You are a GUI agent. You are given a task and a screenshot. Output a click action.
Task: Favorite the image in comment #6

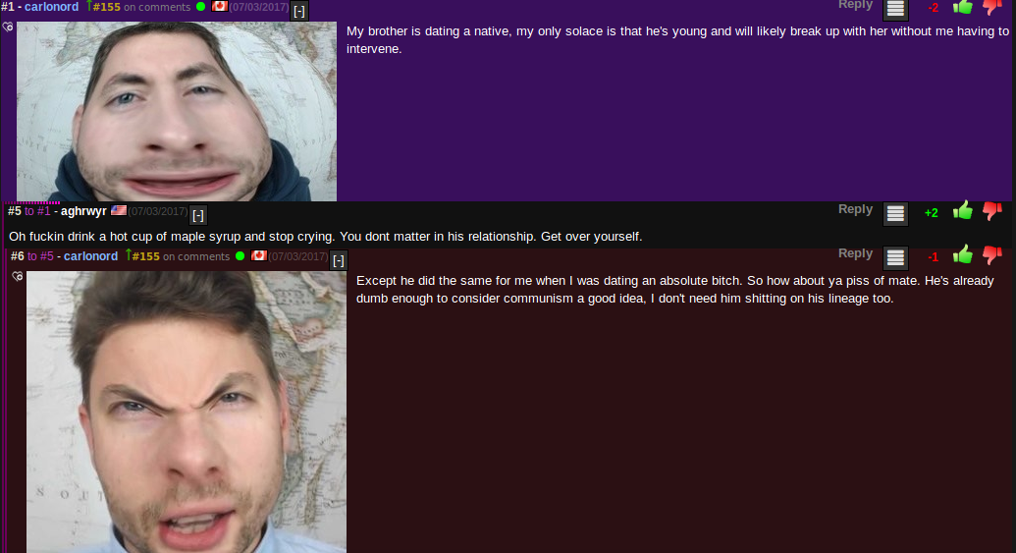(18, 276)
